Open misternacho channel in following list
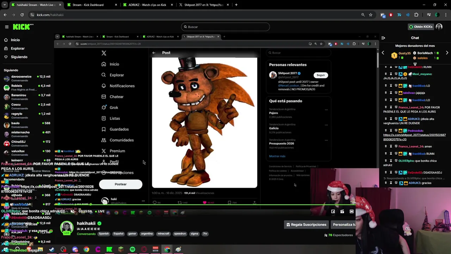Image resolution: width=451 pixels, height=254 pixels. (27, 134)
